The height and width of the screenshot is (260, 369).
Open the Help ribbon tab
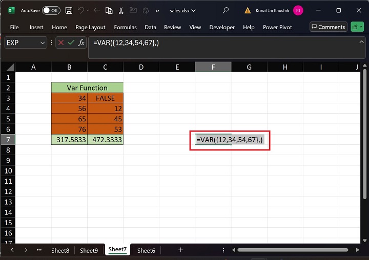pyautogui.click(x=249, y=27)
